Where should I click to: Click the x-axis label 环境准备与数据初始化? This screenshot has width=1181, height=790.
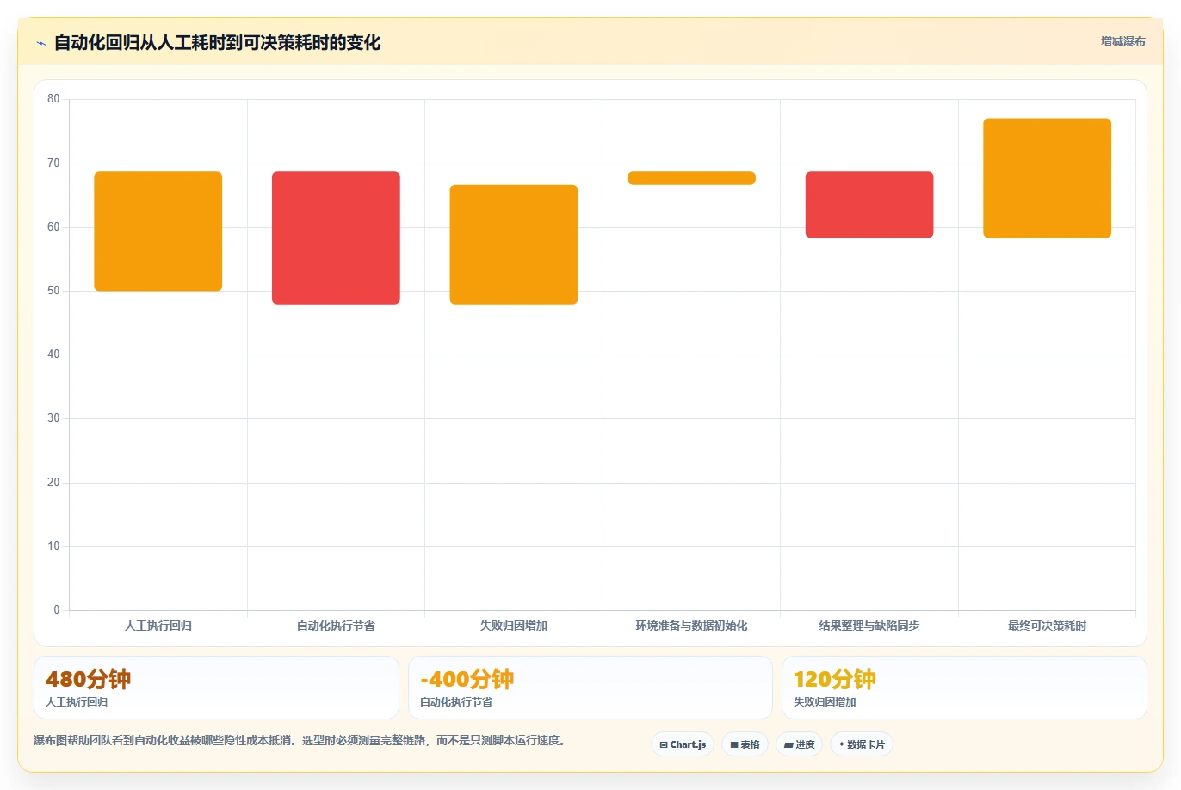[x=691, y=626]
